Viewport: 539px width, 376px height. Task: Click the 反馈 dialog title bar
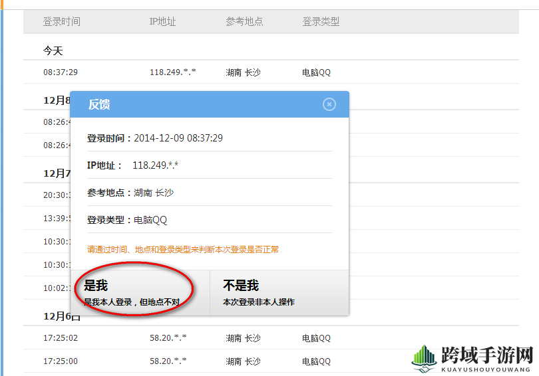(210, 104)
